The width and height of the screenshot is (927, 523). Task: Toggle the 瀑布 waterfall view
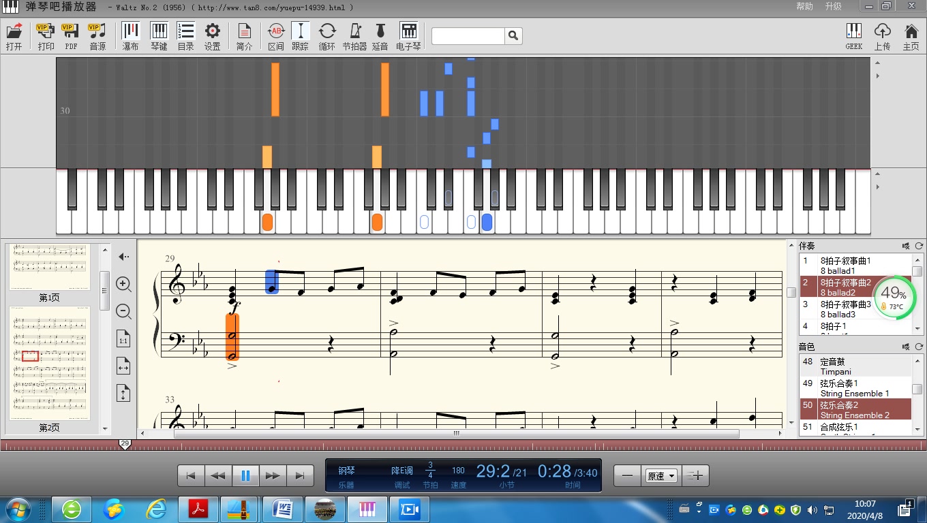131,37
